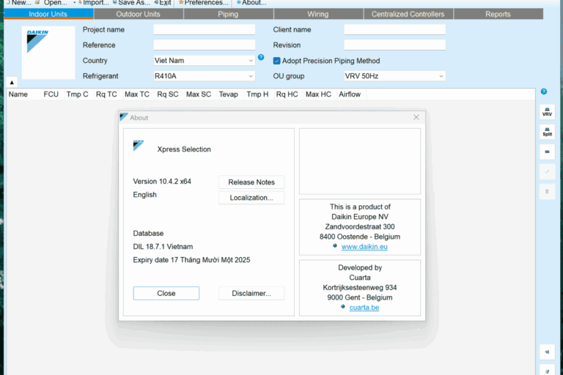Viewport: 563px width, 375px height.
Task: Close the About dialog via Close button
Action: point(166,293)
